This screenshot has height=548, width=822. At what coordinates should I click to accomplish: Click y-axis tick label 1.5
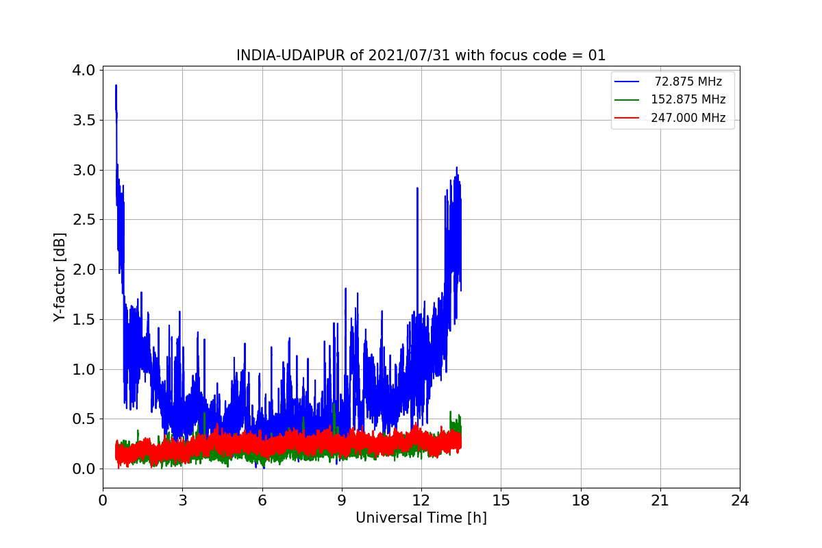pos(84,319)
